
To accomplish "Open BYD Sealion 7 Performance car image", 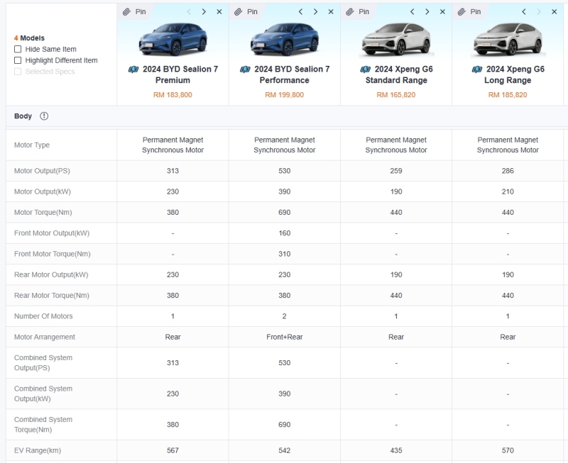I will click(285, 39).
